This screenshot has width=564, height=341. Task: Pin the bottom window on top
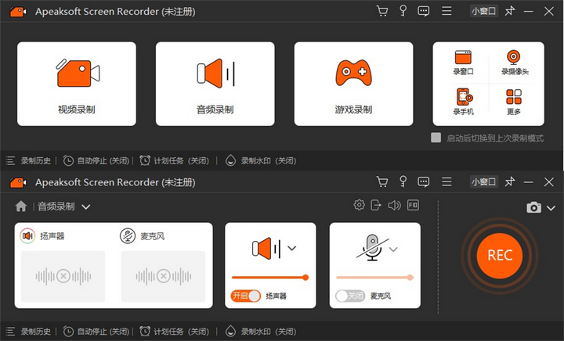point(510,182)
